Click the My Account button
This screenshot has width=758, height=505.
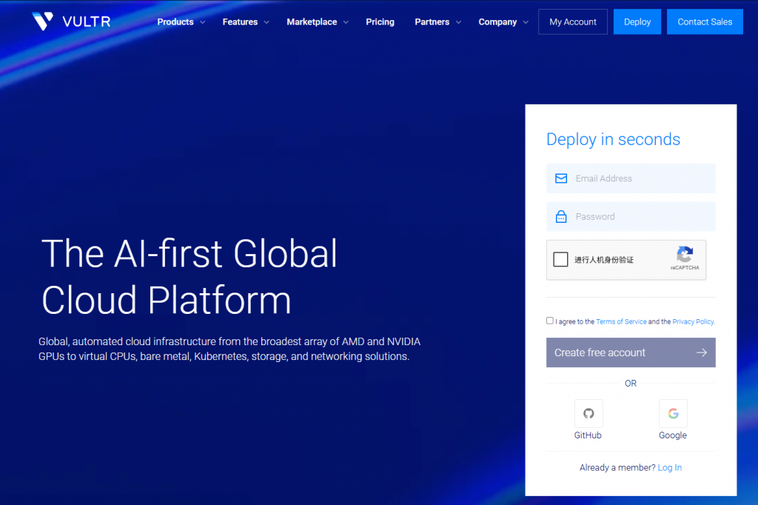tap(573, 21)
